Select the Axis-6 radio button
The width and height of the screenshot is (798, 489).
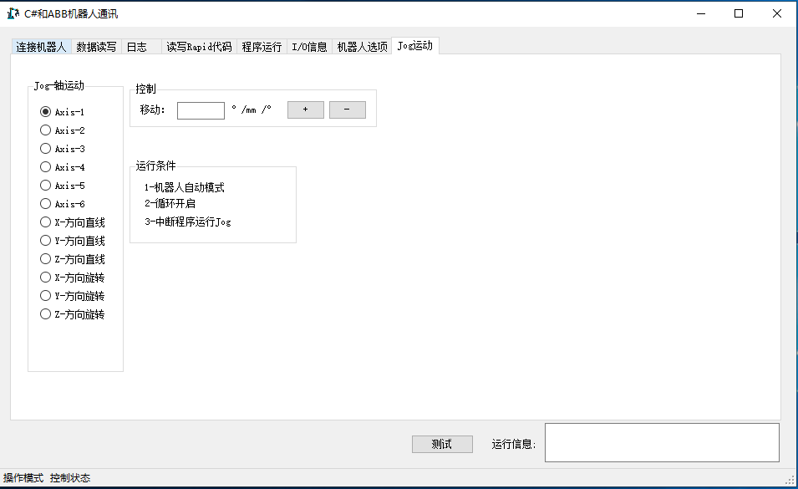click(45, 203)
